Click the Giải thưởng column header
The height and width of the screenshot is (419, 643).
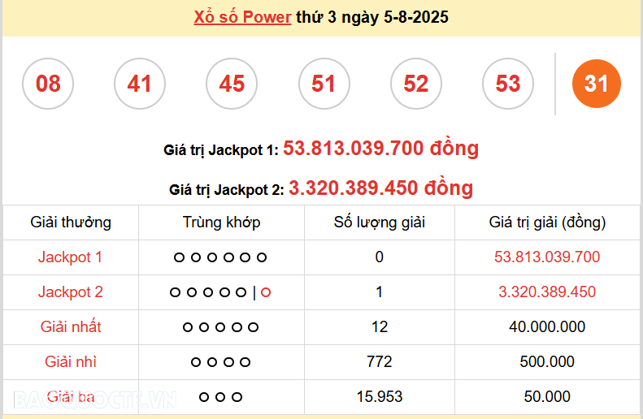(71, 222)
